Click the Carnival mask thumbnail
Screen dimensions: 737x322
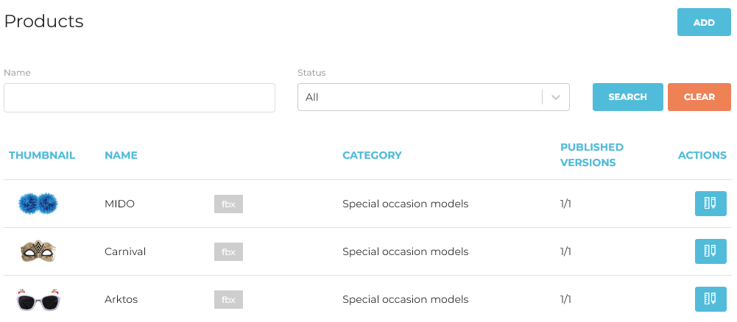tap(38, 251)
